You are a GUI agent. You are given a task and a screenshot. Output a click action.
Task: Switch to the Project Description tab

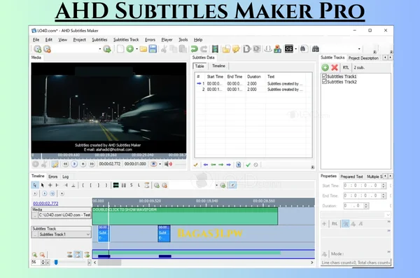(x=363, y=58)
